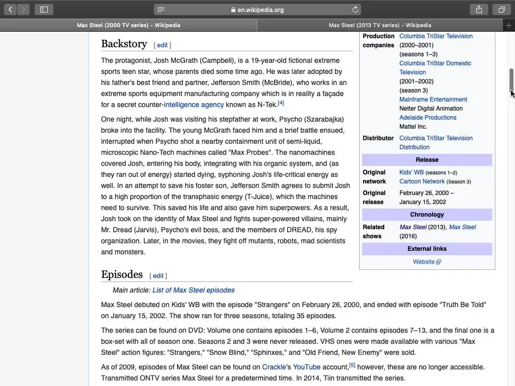Open the Max Steel (2013) related show link
Viewport: 515px width, 386px height.
point(413,227)
